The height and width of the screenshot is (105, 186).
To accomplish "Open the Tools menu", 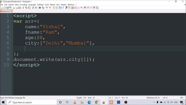I will (x=47, y=5).
